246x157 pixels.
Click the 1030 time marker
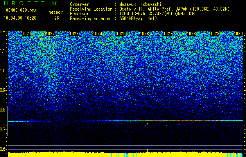point(238,34)
